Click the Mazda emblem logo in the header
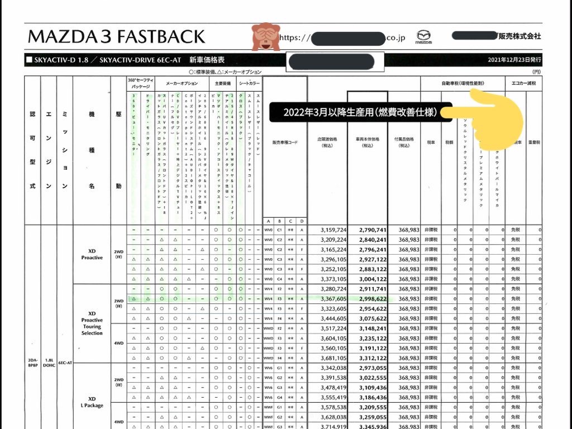Screen dimensions: 572x429 pyautogui.click(x=423, y=37)
